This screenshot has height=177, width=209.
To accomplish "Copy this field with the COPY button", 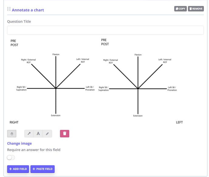I will (x=180, y=9).
